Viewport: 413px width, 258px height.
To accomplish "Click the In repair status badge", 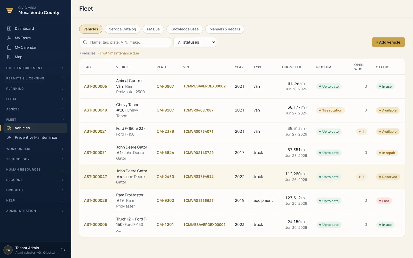I will tap(387, 153).
